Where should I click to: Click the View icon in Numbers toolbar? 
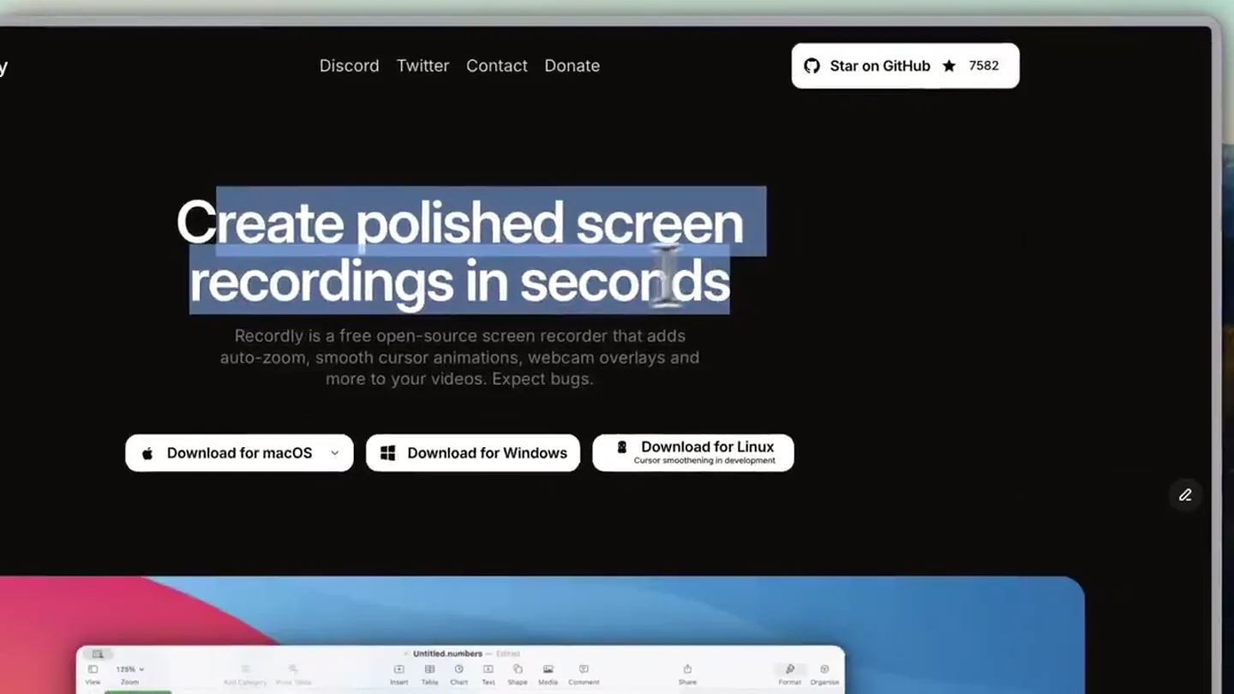(x=93, y=669)
